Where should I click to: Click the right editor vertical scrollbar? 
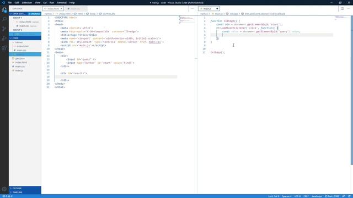pyautogui.click(x=352, y=90)
